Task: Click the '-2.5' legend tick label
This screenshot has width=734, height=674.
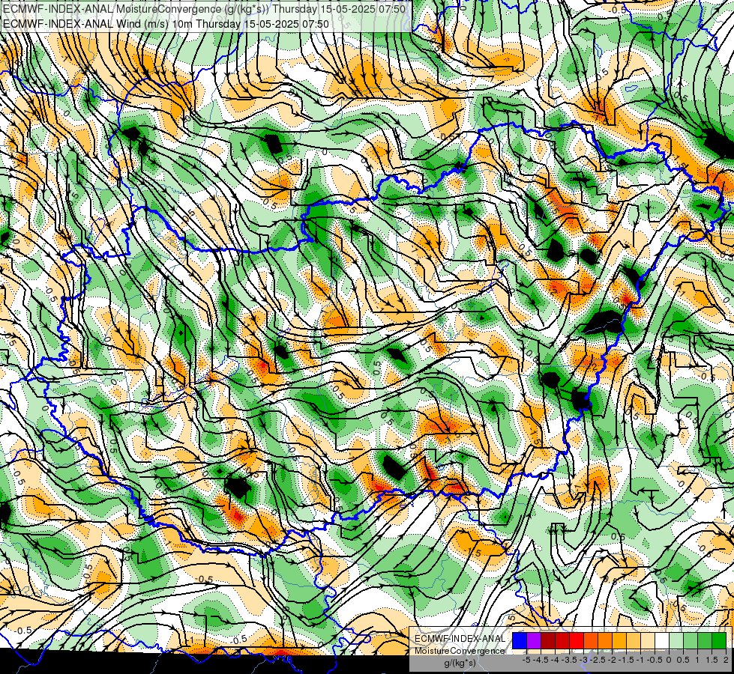Action: click(x=598, y=660)
